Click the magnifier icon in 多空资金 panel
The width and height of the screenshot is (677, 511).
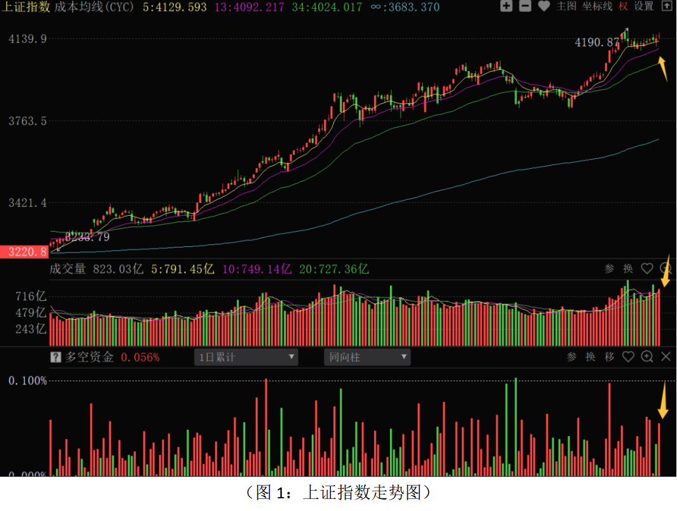pos(647,357)
